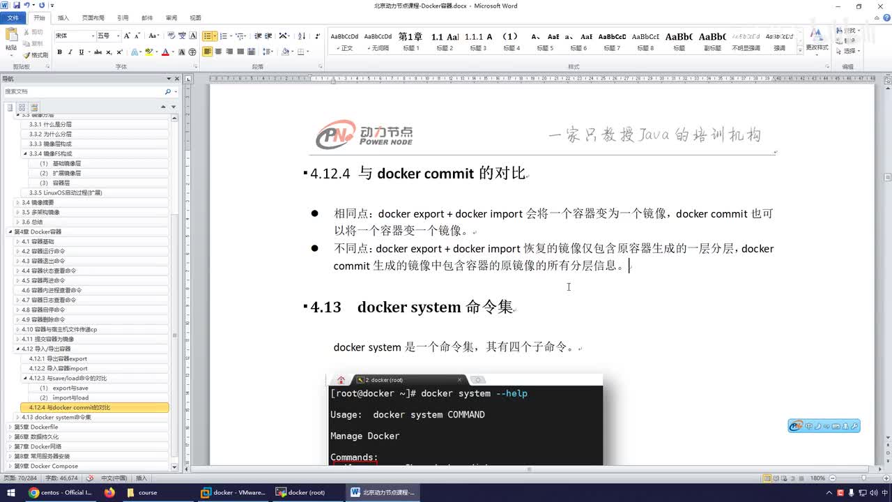Expand the styles gallery More arrow
The image size is (892, 502).
coord(800,51)
